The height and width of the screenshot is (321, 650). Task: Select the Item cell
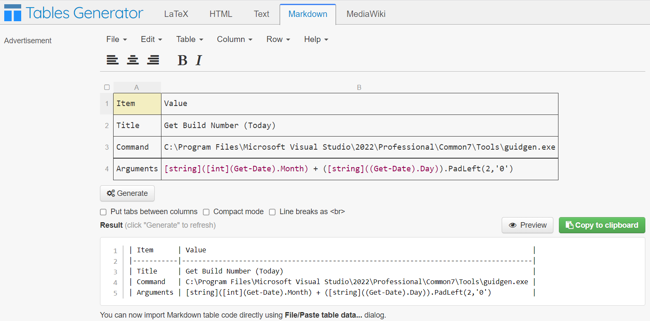137,103
